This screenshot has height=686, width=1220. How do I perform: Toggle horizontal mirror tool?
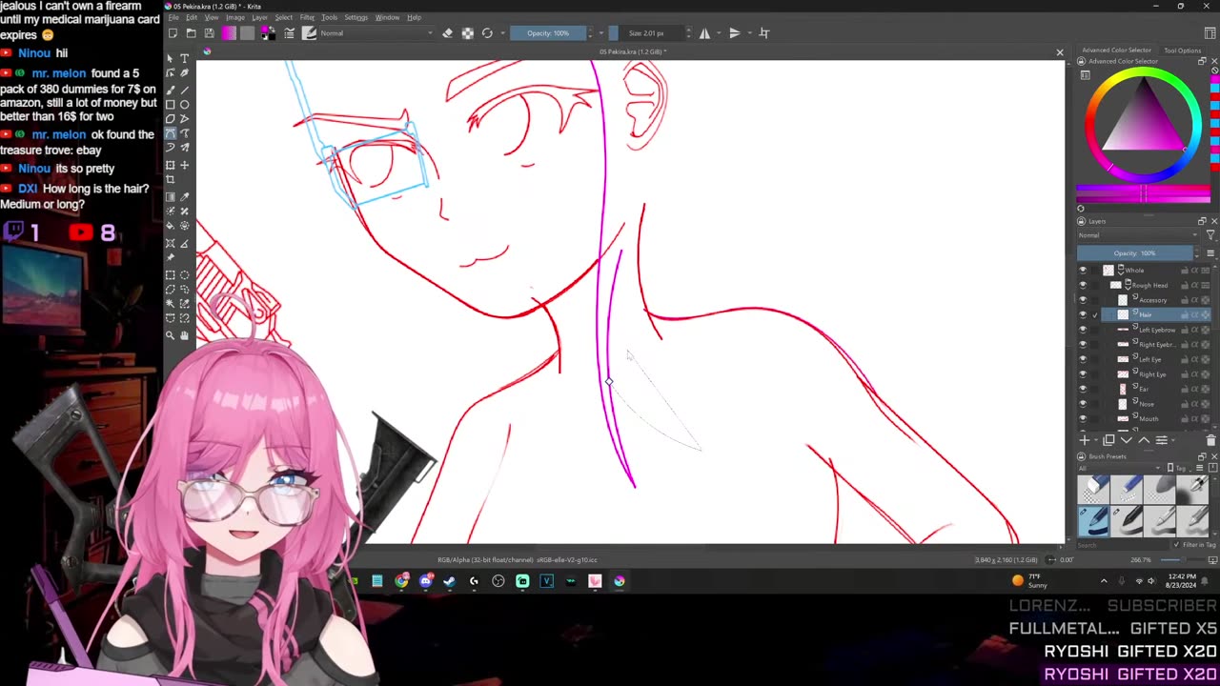[x=705, y=33]
